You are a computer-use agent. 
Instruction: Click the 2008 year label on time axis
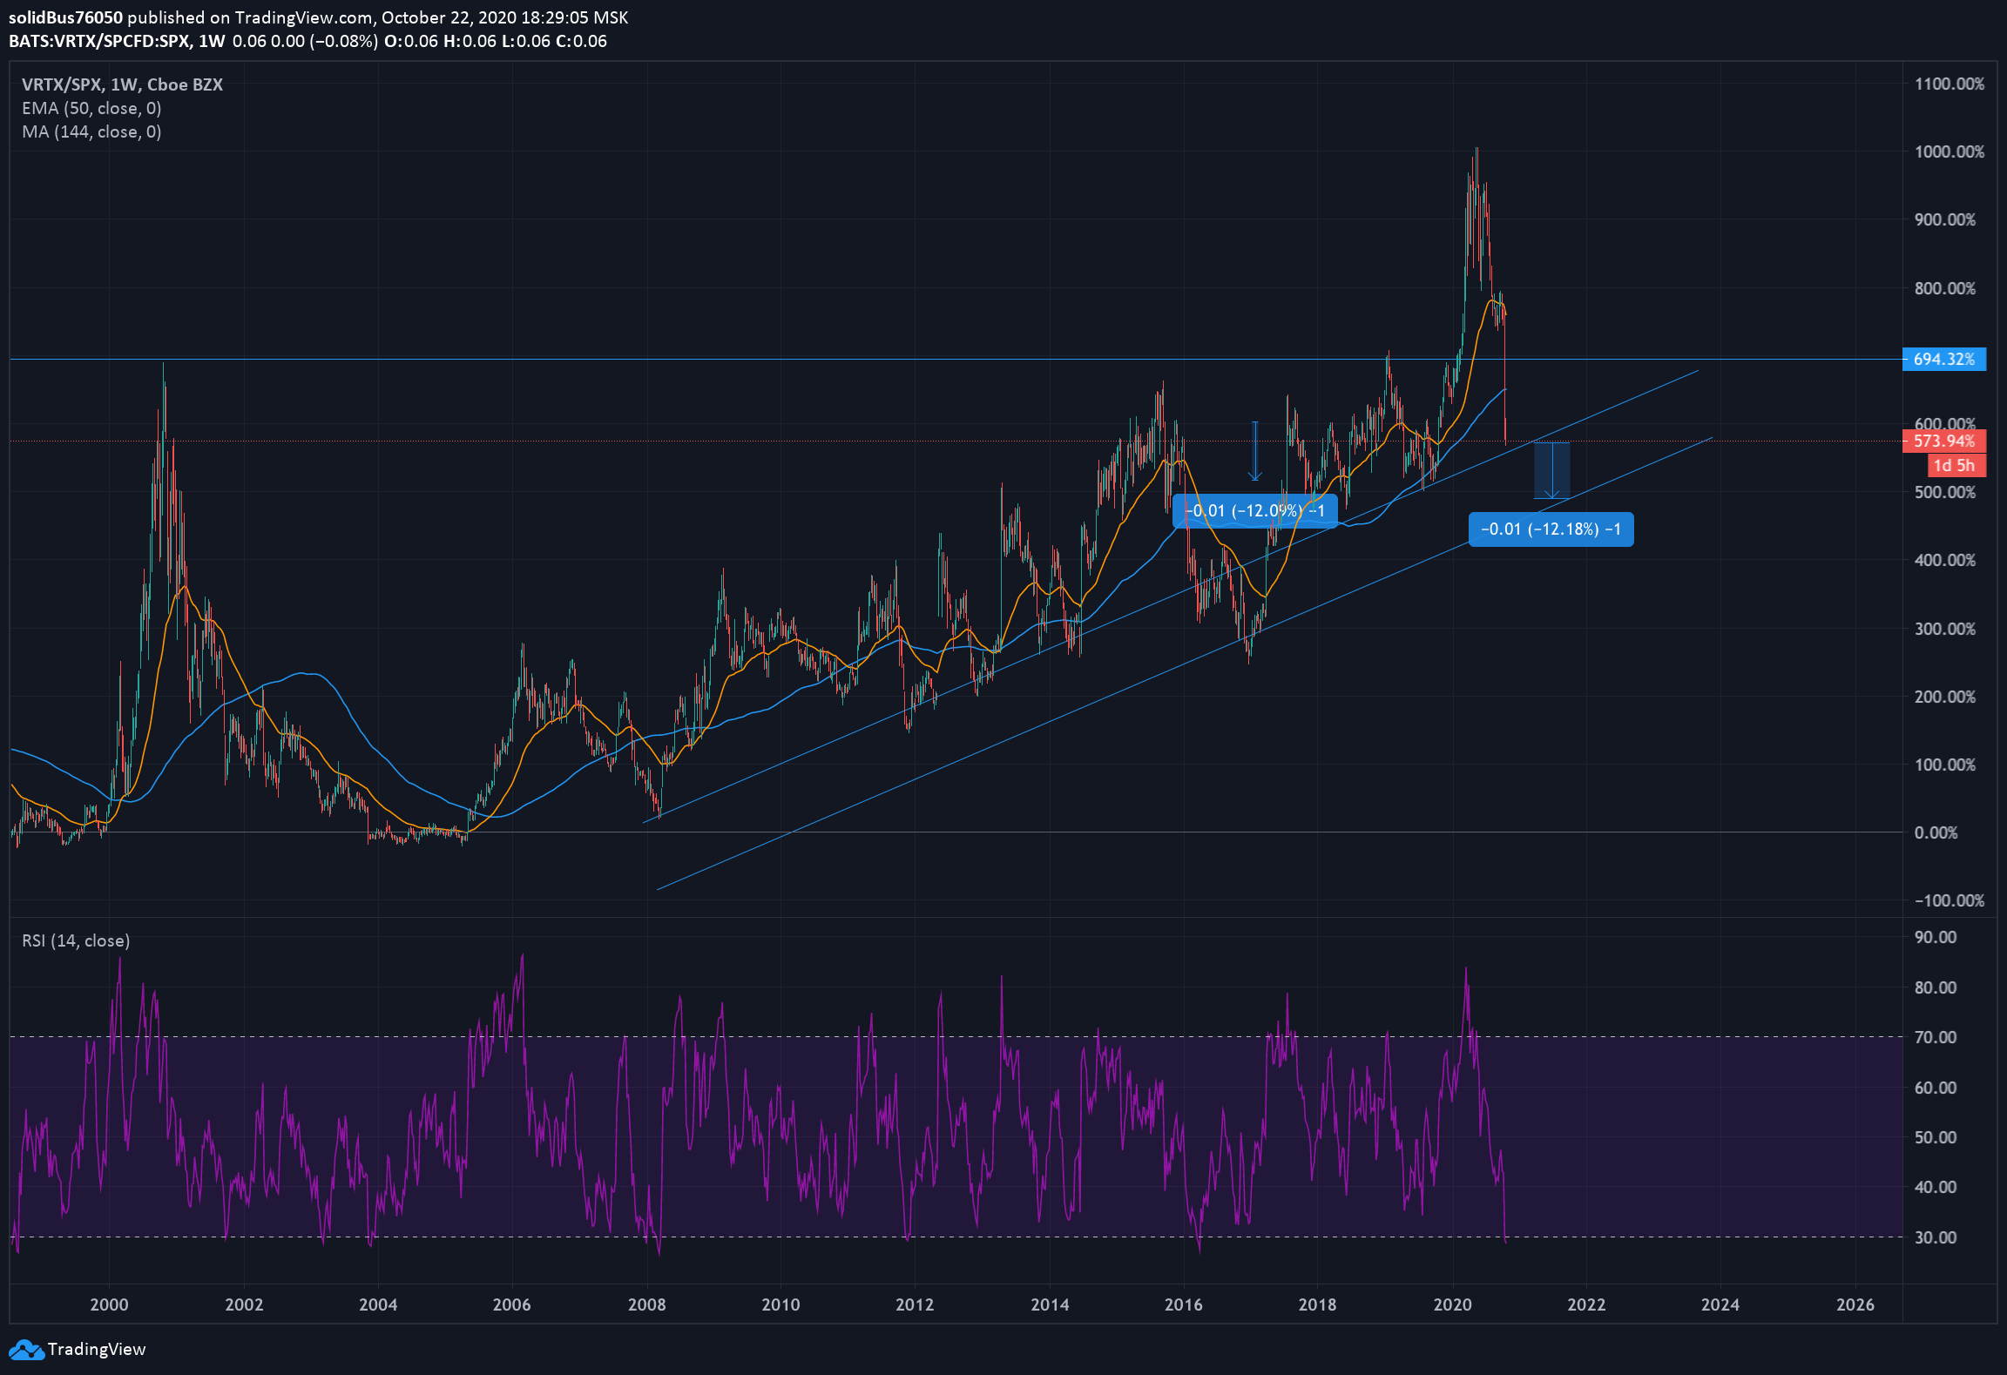pos(646,1304)
